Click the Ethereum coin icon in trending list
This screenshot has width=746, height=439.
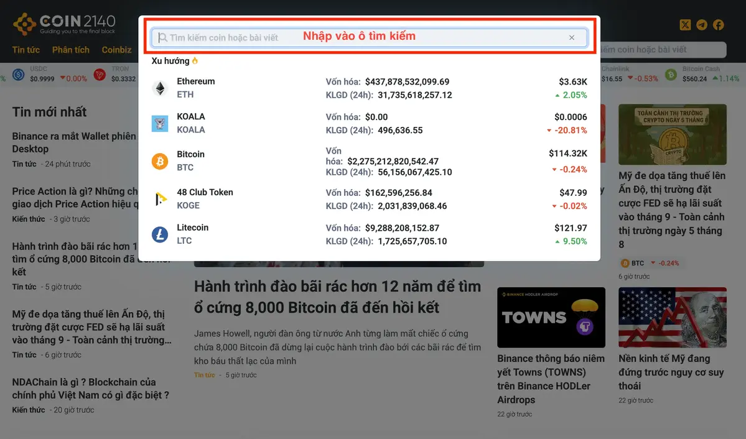[x=159, y=87]
